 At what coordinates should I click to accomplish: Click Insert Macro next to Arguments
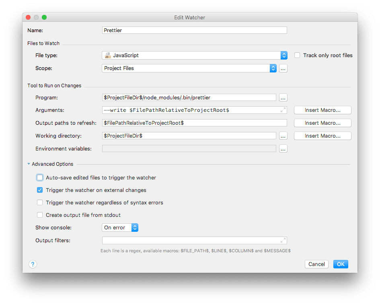(x=322, y=110)
